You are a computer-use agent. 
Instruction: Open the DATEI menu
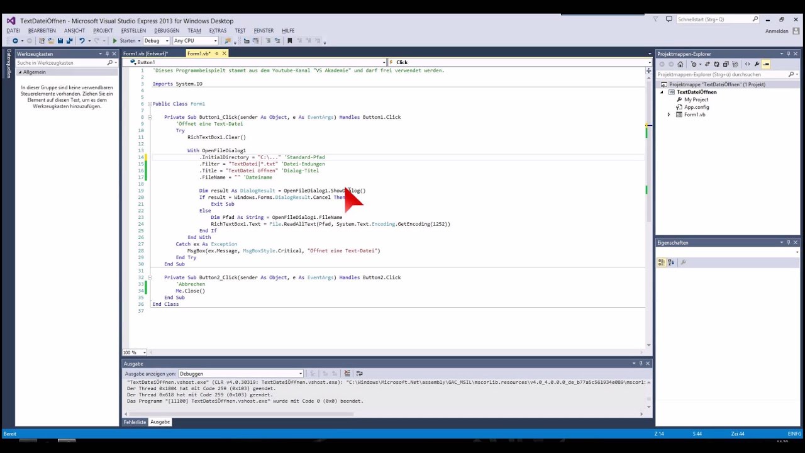coord(13,30)
